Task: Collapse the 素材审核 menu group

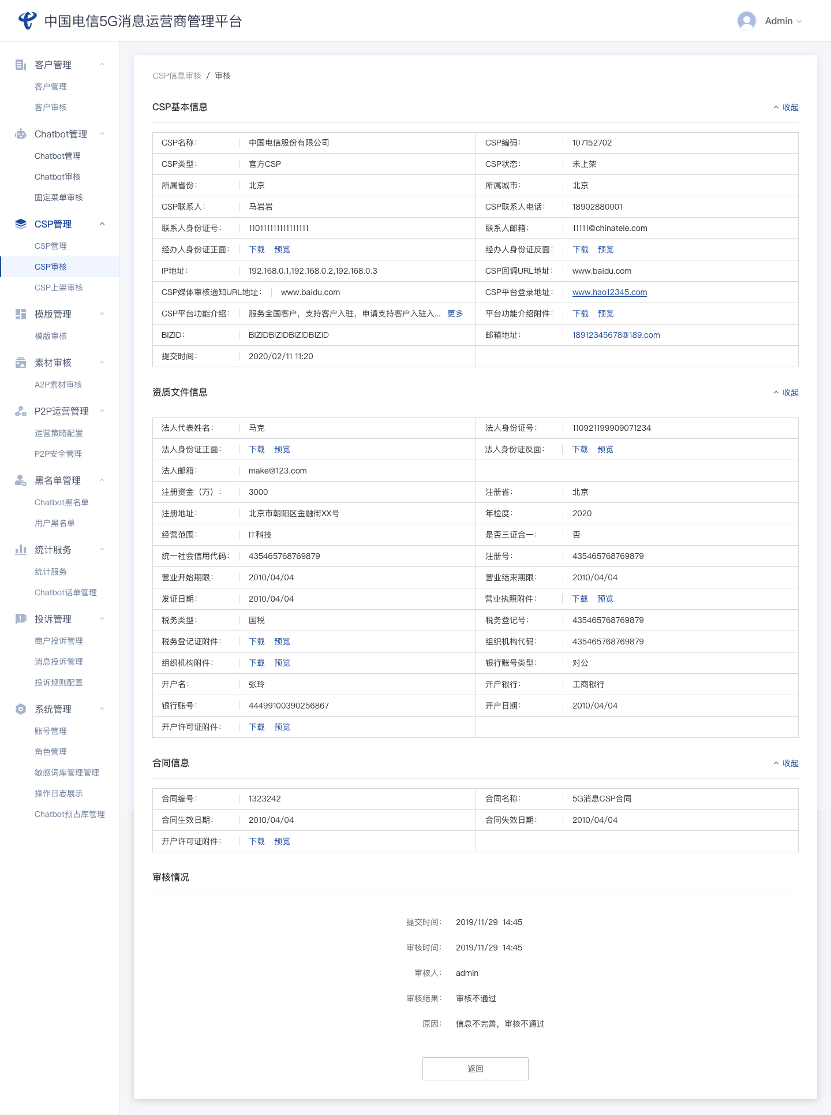Action: 102,363
